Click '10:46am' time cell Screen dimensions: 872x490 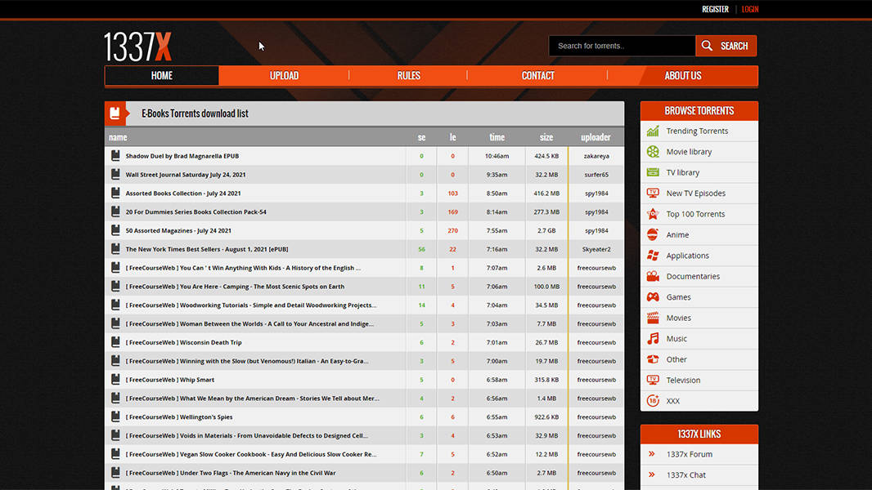point(497,156)
